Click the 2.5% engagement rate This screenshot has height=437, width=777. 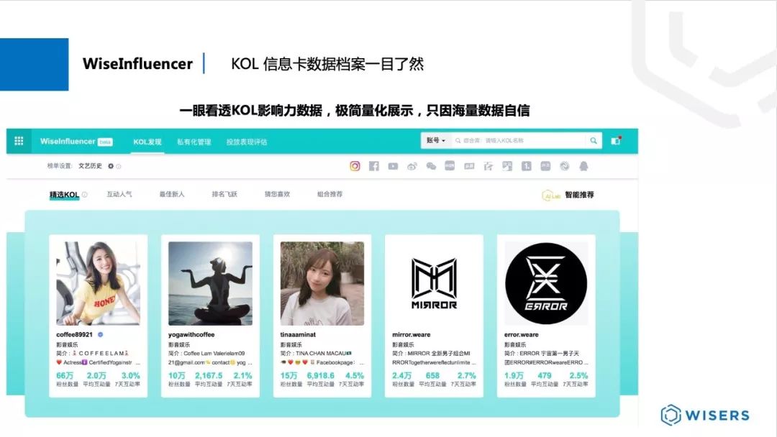[578, 376]
